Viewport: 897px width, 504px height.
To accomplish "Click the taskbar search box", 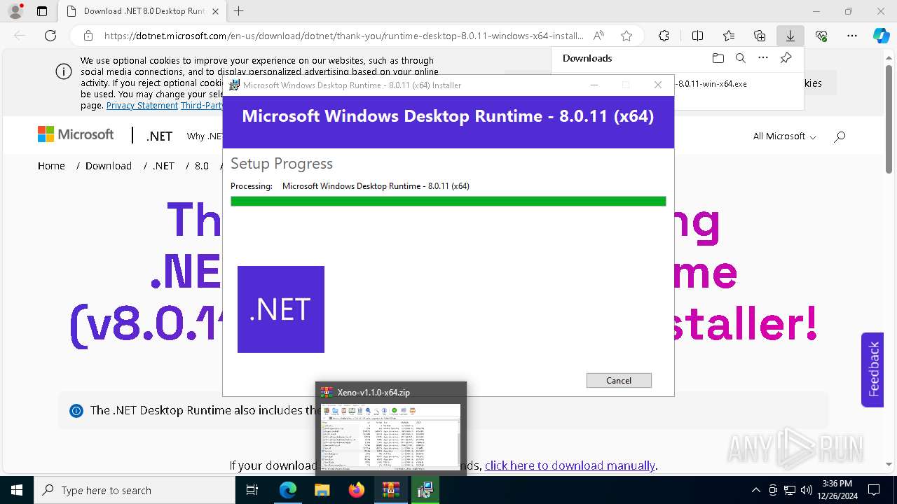I will click(x=135, y=490).
